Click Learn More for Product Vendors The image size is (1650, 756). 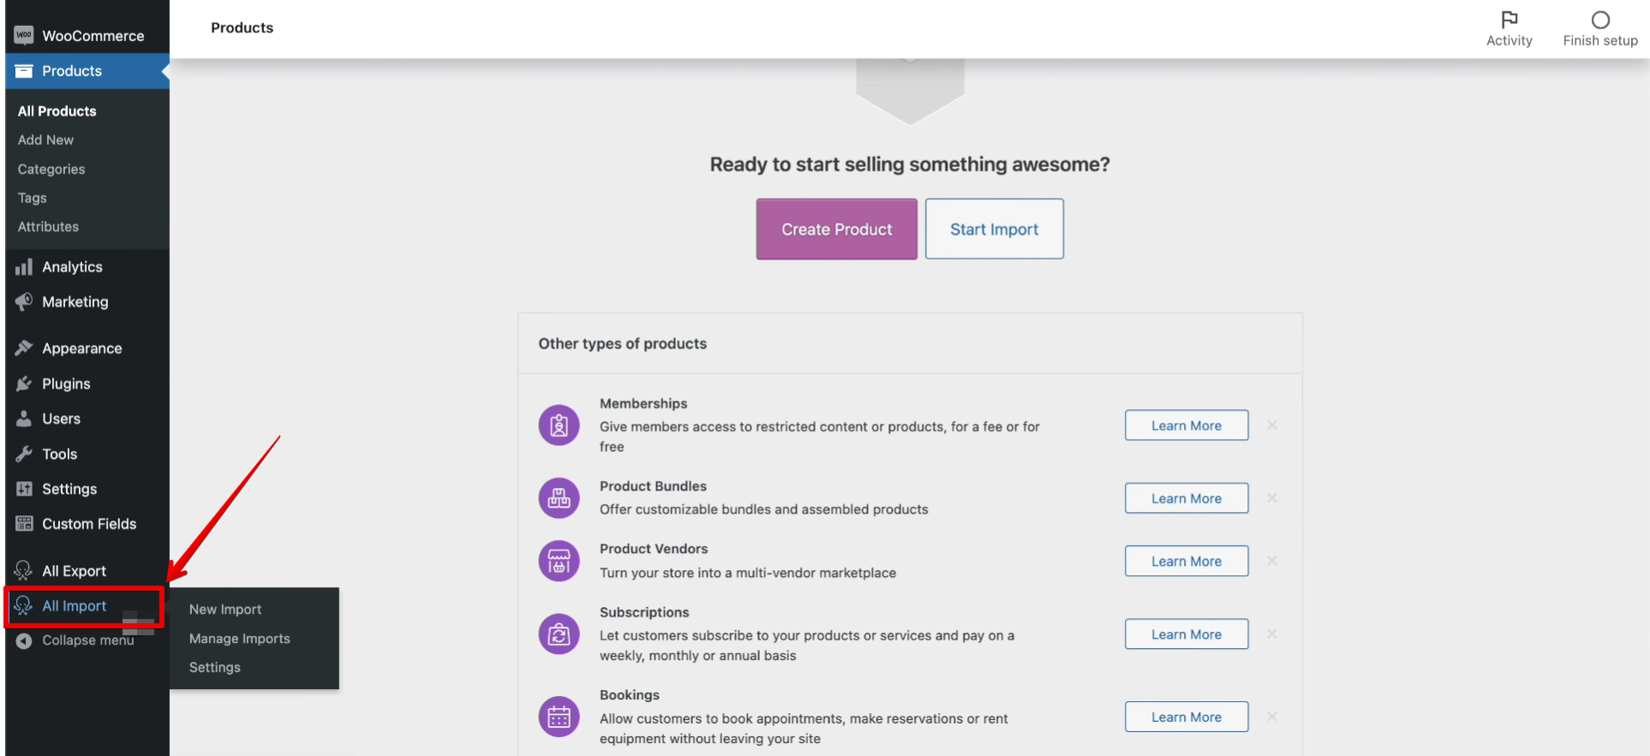coord(1186,562)
